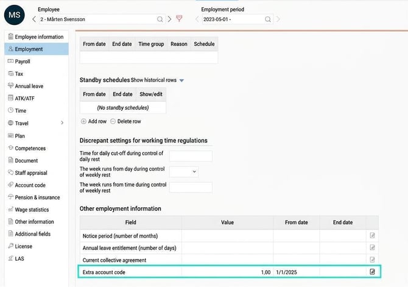Click the MS employee avatar
The width and height of the screenshot is (408, 287).
(15, 15)
